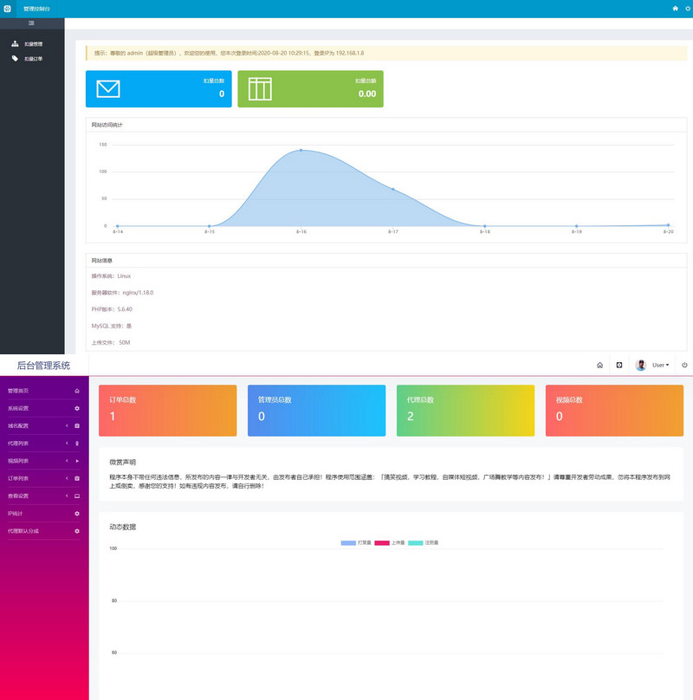Click the PHP版本: 5.6.40 line
This screenshot has width=693, height=700.
click(x=112, y=309)
